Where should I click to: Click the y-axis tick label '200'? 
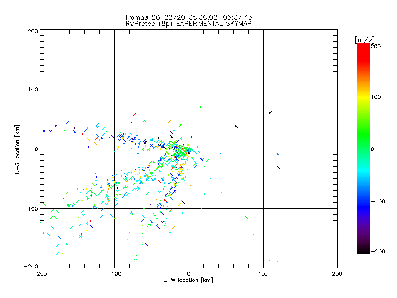point(33,31)
